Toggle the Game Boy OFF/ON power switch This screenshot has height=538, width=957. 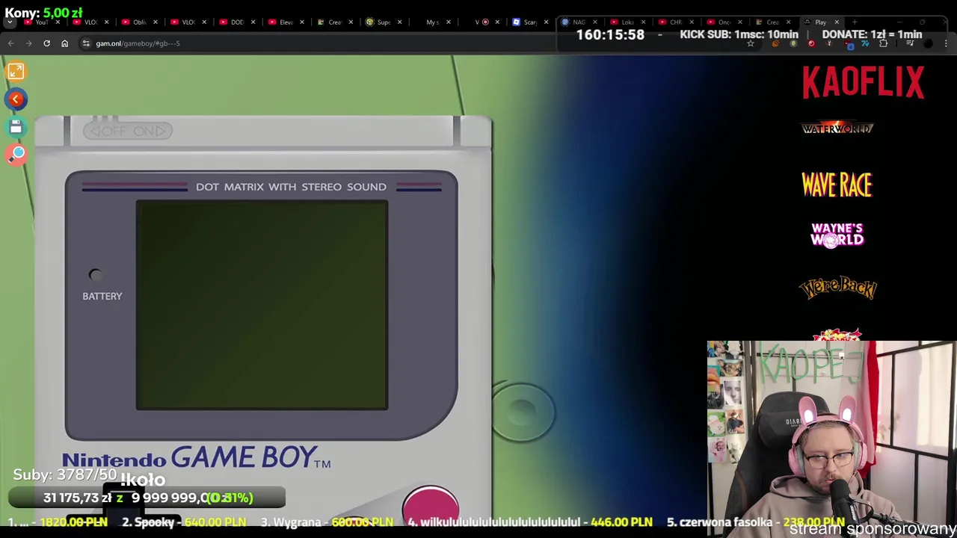[x=128, y=131]
